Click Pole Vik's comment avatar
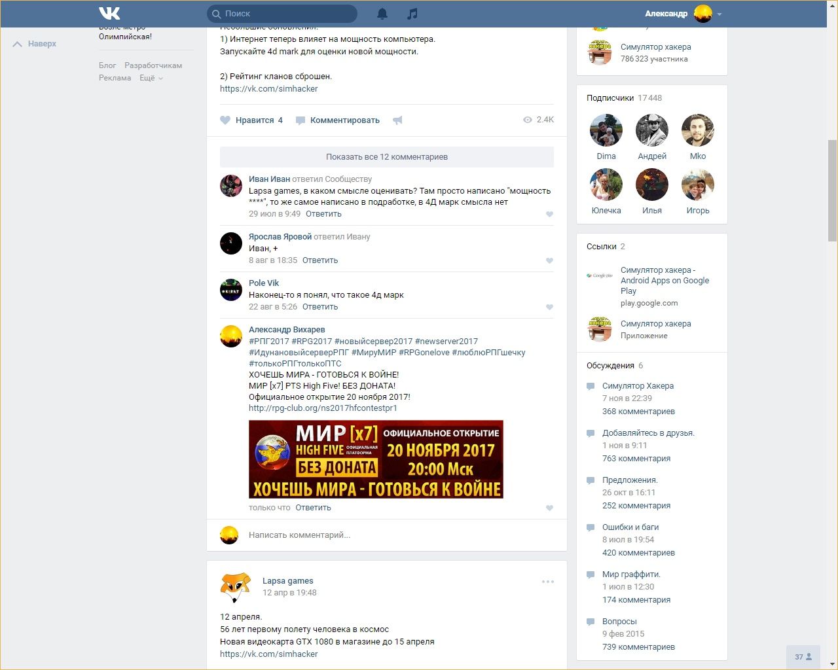This screenshot has width=838, height=670. (231, 290)
